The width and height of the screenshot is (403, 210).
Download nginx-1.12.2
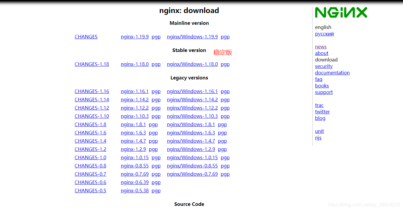click(x=135, y=108)
